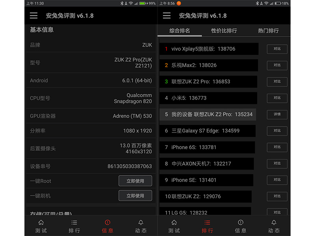Image resolution: width=315 pixels, height=236 pixels.
Task: Click GPU value Adreno (TM) 530
Action: [132, 116]
